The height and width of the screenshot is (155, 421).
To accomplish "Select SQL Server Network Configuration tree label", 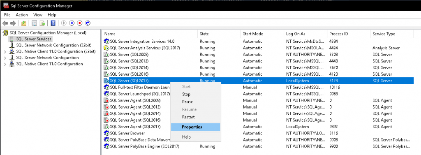I will coord(47,58).
